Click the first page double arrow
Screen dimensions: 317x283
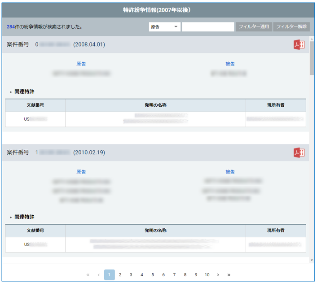[88, 275]
